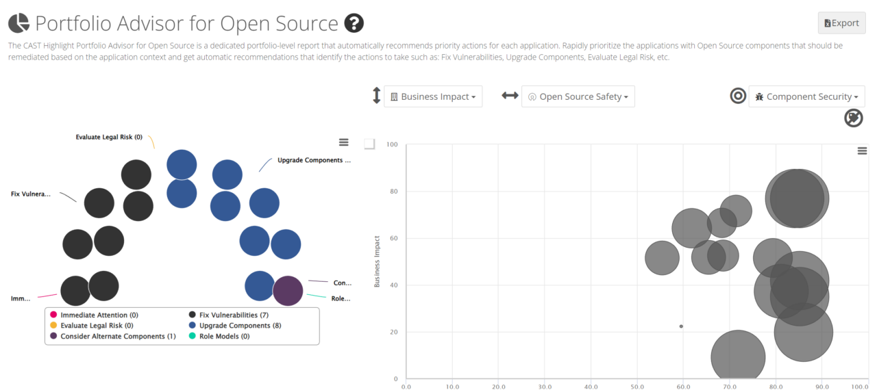Toggle Consider Alternate Components (1) legend item
This screenshot has height=390, width=877.
[x=112, y=337]
